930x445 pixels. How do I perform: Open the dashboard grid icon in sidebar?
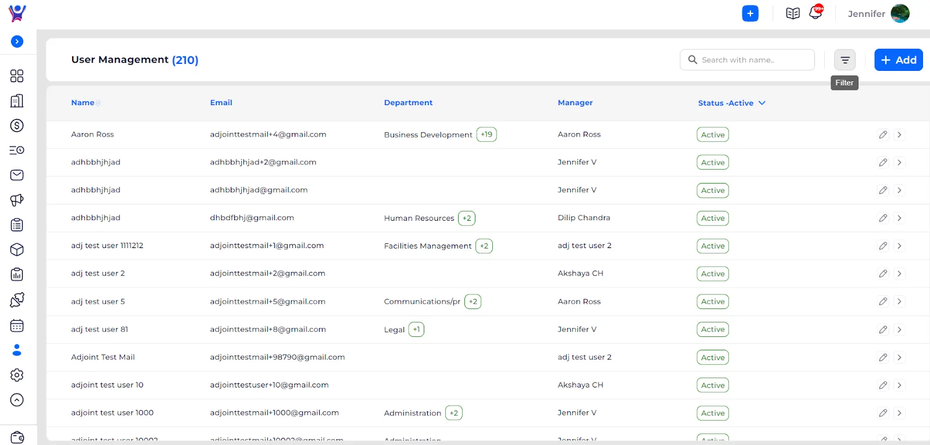point(17,76)
